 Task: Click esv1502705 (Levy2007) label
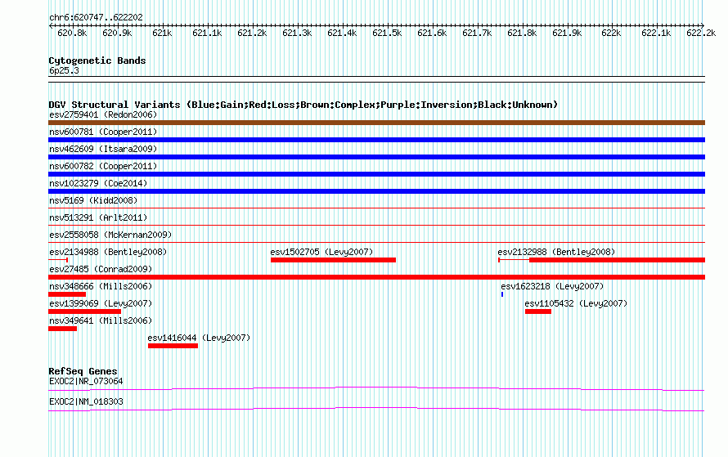pyautogui.click(x=321, y=252)
